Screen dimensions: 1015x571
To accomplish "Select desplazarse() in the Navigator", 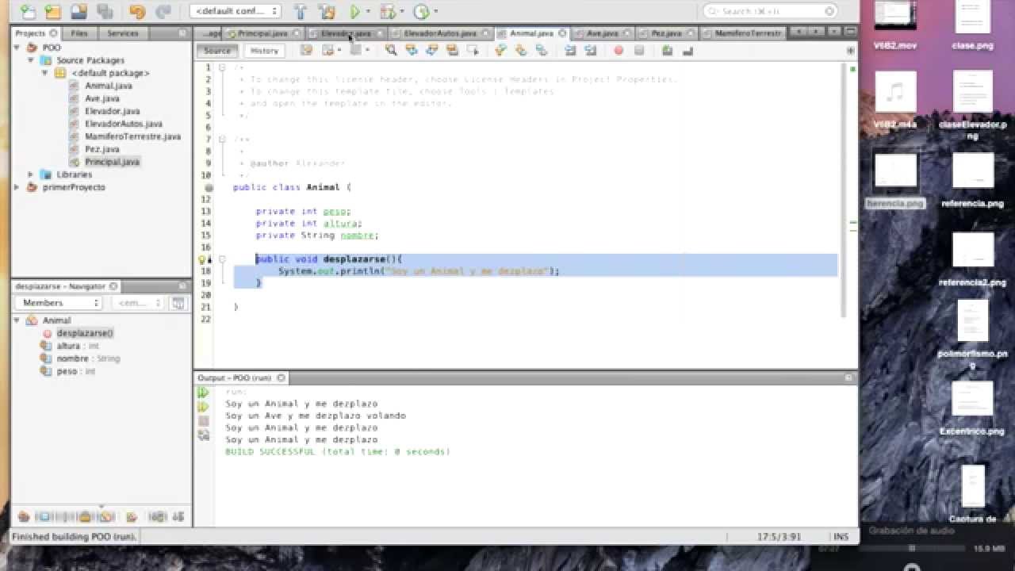I will pyautogui.click(x=85, y=333).
